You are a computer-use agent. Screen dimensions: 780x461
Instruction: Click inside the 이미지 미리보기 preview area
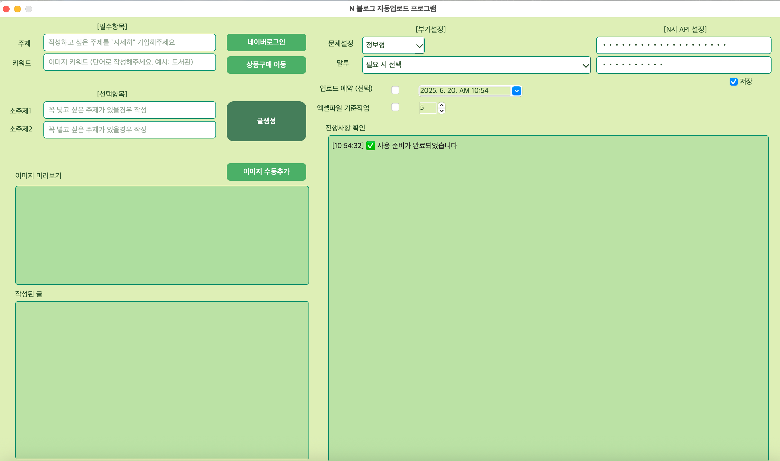pyautogui.click(x=162, y=235)
